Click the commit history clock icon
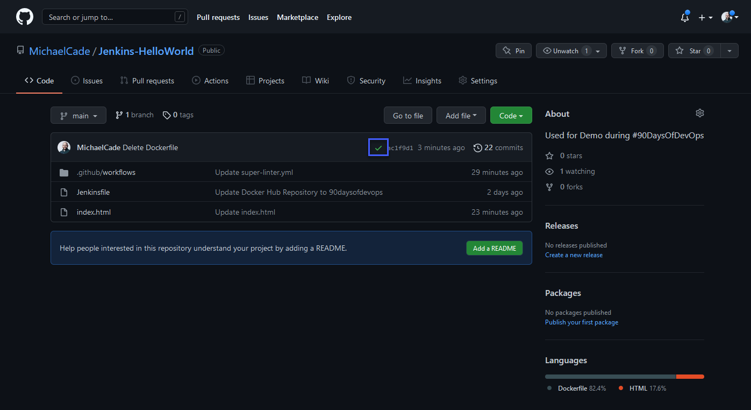 (477, 147)
